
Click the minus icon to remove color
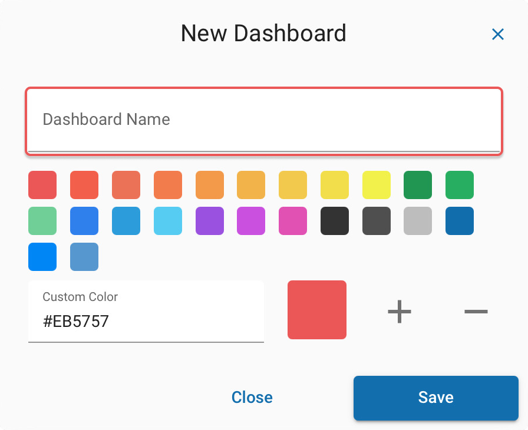click(476, 311)
